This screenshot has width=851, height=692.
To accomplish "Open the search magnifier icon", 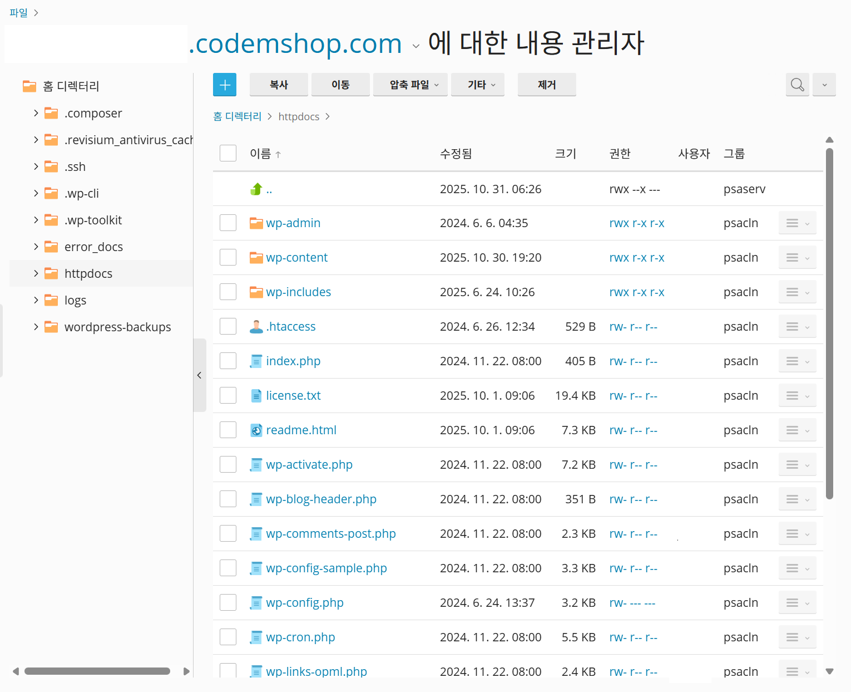I will coord(797,85).
